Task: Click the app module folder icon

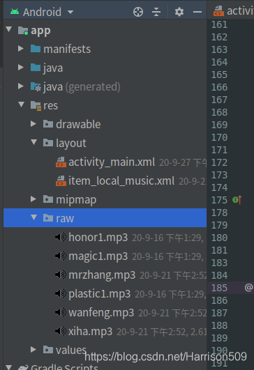Action: (23, 31)
